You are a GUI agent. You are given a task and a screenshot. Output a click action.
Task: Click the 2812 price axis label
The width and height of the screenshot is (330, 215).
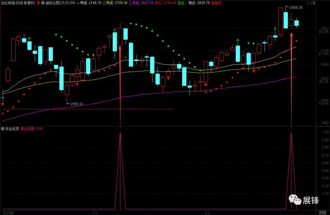(325, 28)
